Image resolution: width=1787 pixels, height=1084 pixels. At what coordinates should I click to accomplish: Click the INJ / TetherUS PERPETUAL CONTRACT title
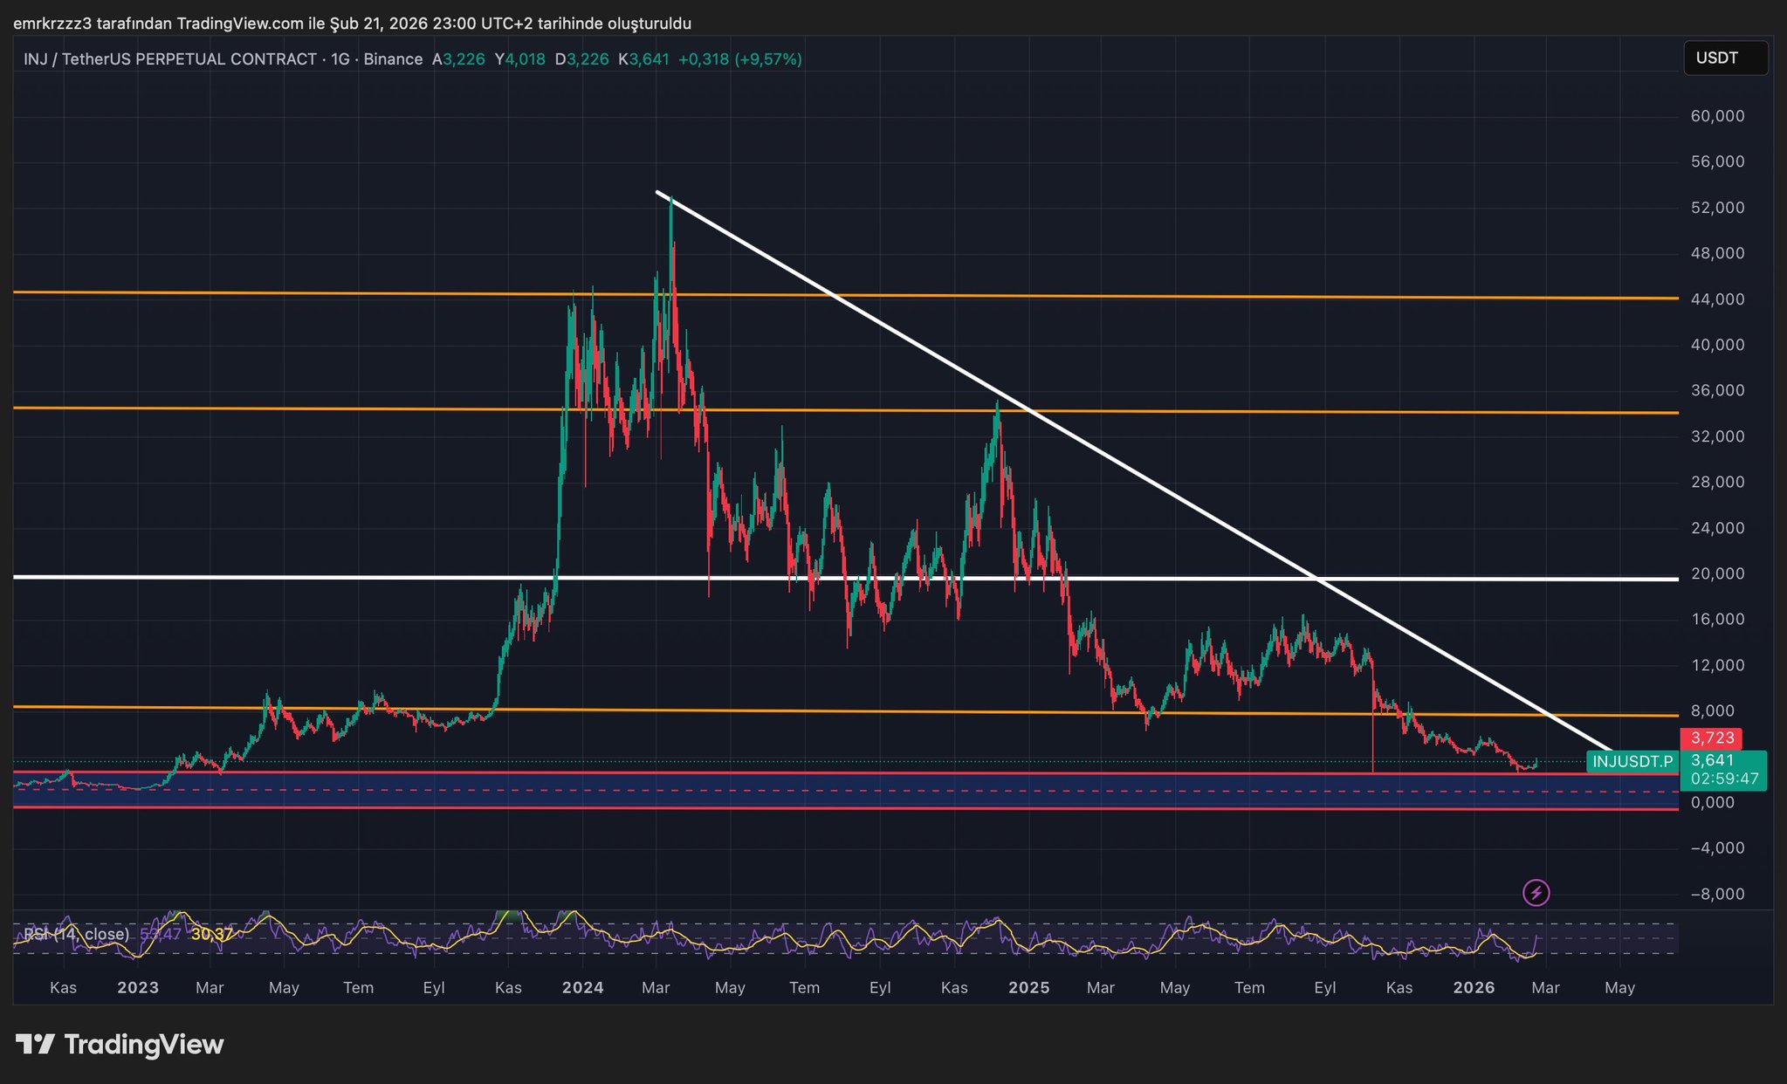click(170, 59)
